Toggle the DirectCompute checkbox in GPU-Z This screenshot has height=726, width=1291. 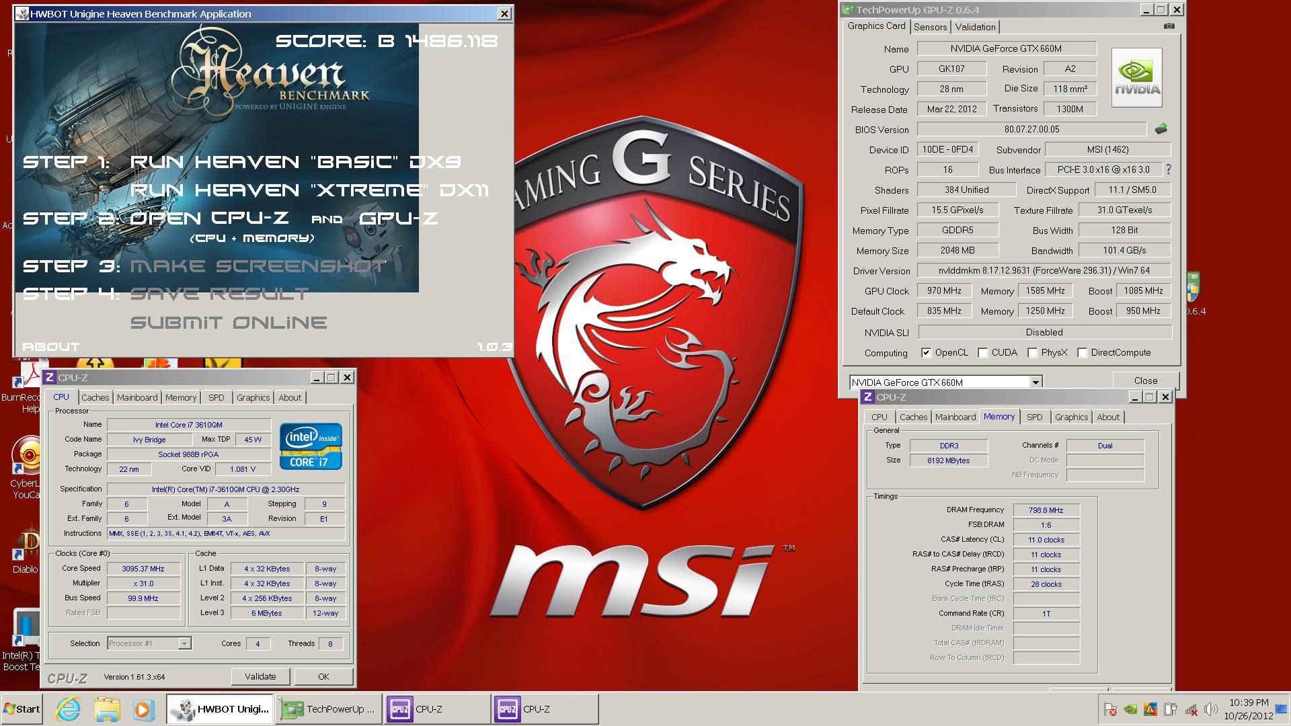[1082, 353]
